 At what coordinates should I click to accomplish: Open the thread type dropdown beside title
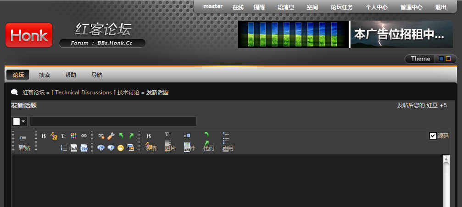click(x=19, y=121)
